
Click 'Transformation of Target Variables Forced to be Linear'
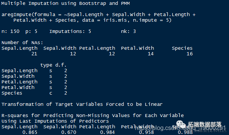pos(82,104)
